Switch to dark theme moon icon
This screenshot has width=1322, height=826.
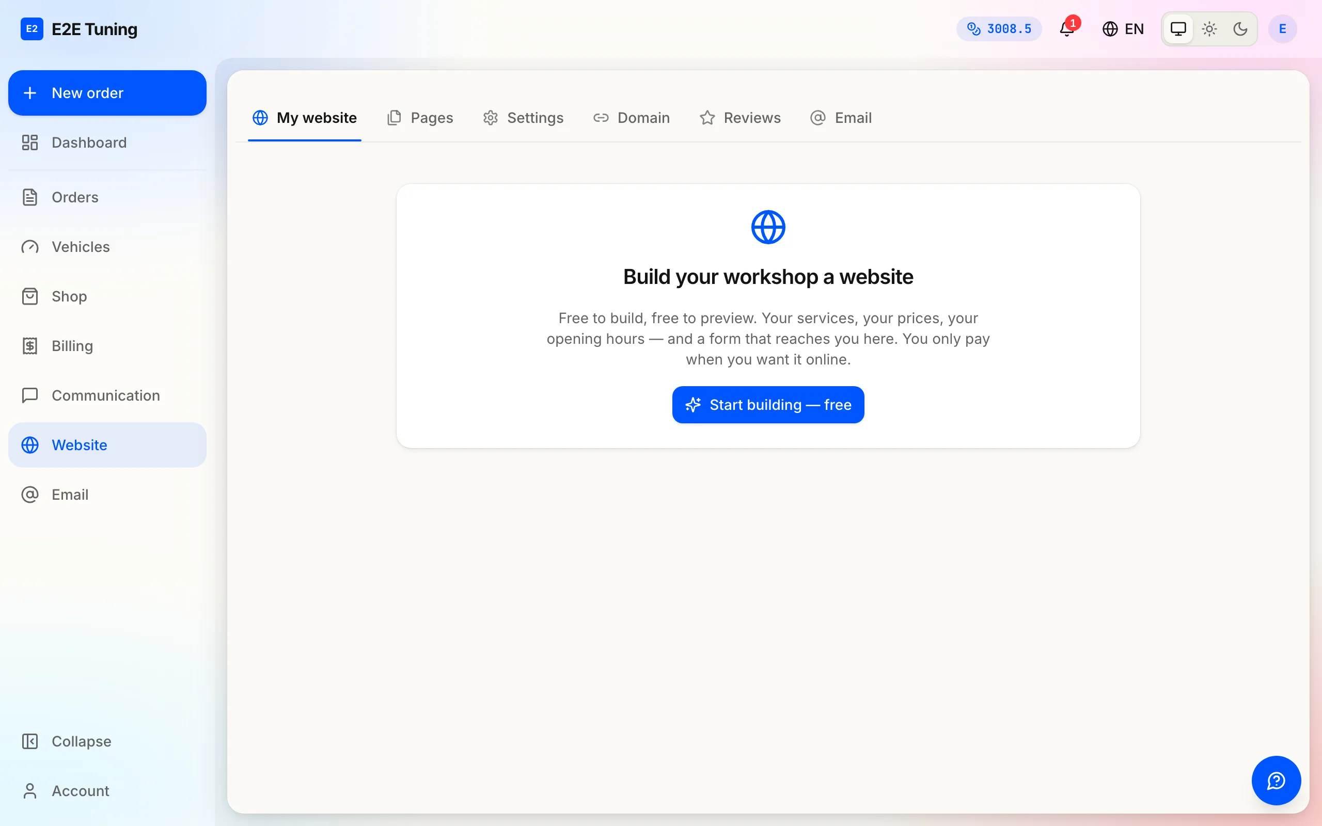coord(1240,29)
